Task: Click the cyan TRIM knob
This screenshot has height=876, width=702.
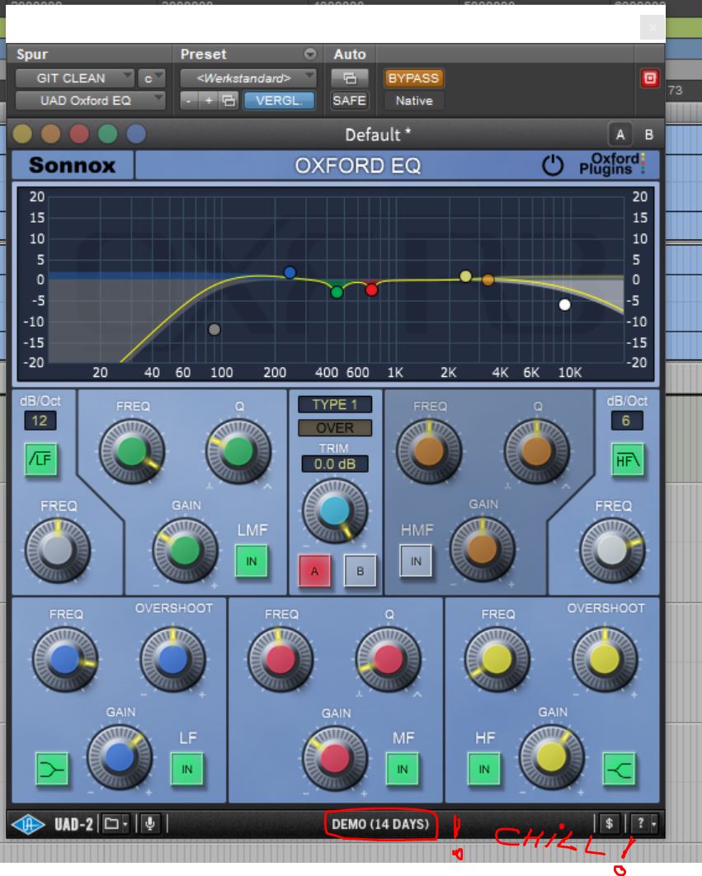Action: click(334, 511)
